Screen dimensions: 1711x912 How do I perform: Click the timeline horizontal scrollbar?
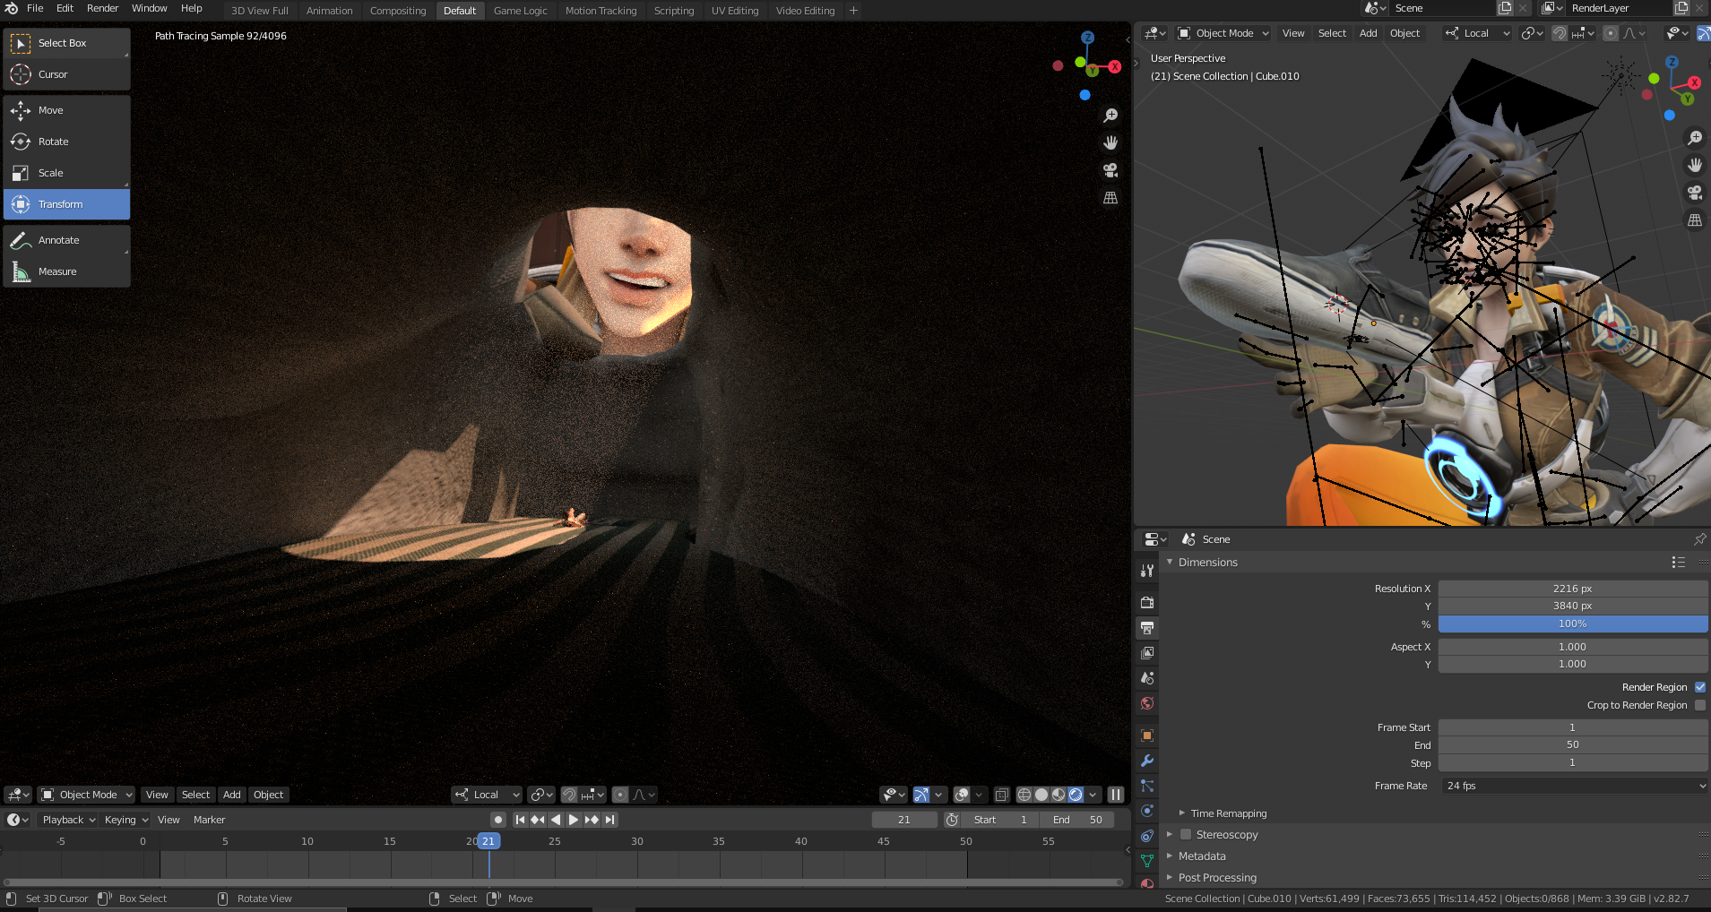pyautogui.click(x=564, y=882)
